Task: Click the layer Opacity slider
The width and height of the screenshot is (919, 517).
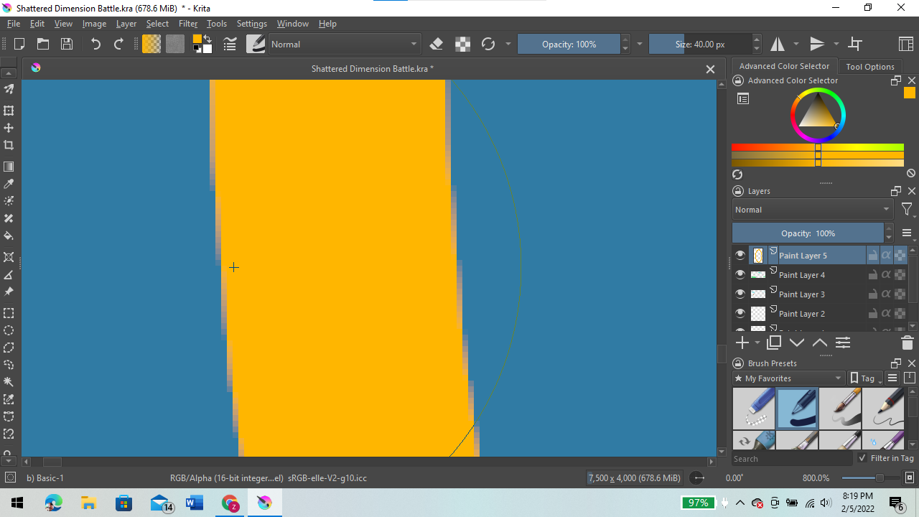Action: coord(808,233)
